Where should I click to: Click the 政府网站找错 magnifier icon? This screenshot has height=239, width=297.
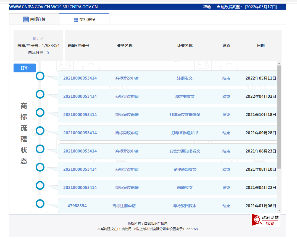tap(257, 220)
